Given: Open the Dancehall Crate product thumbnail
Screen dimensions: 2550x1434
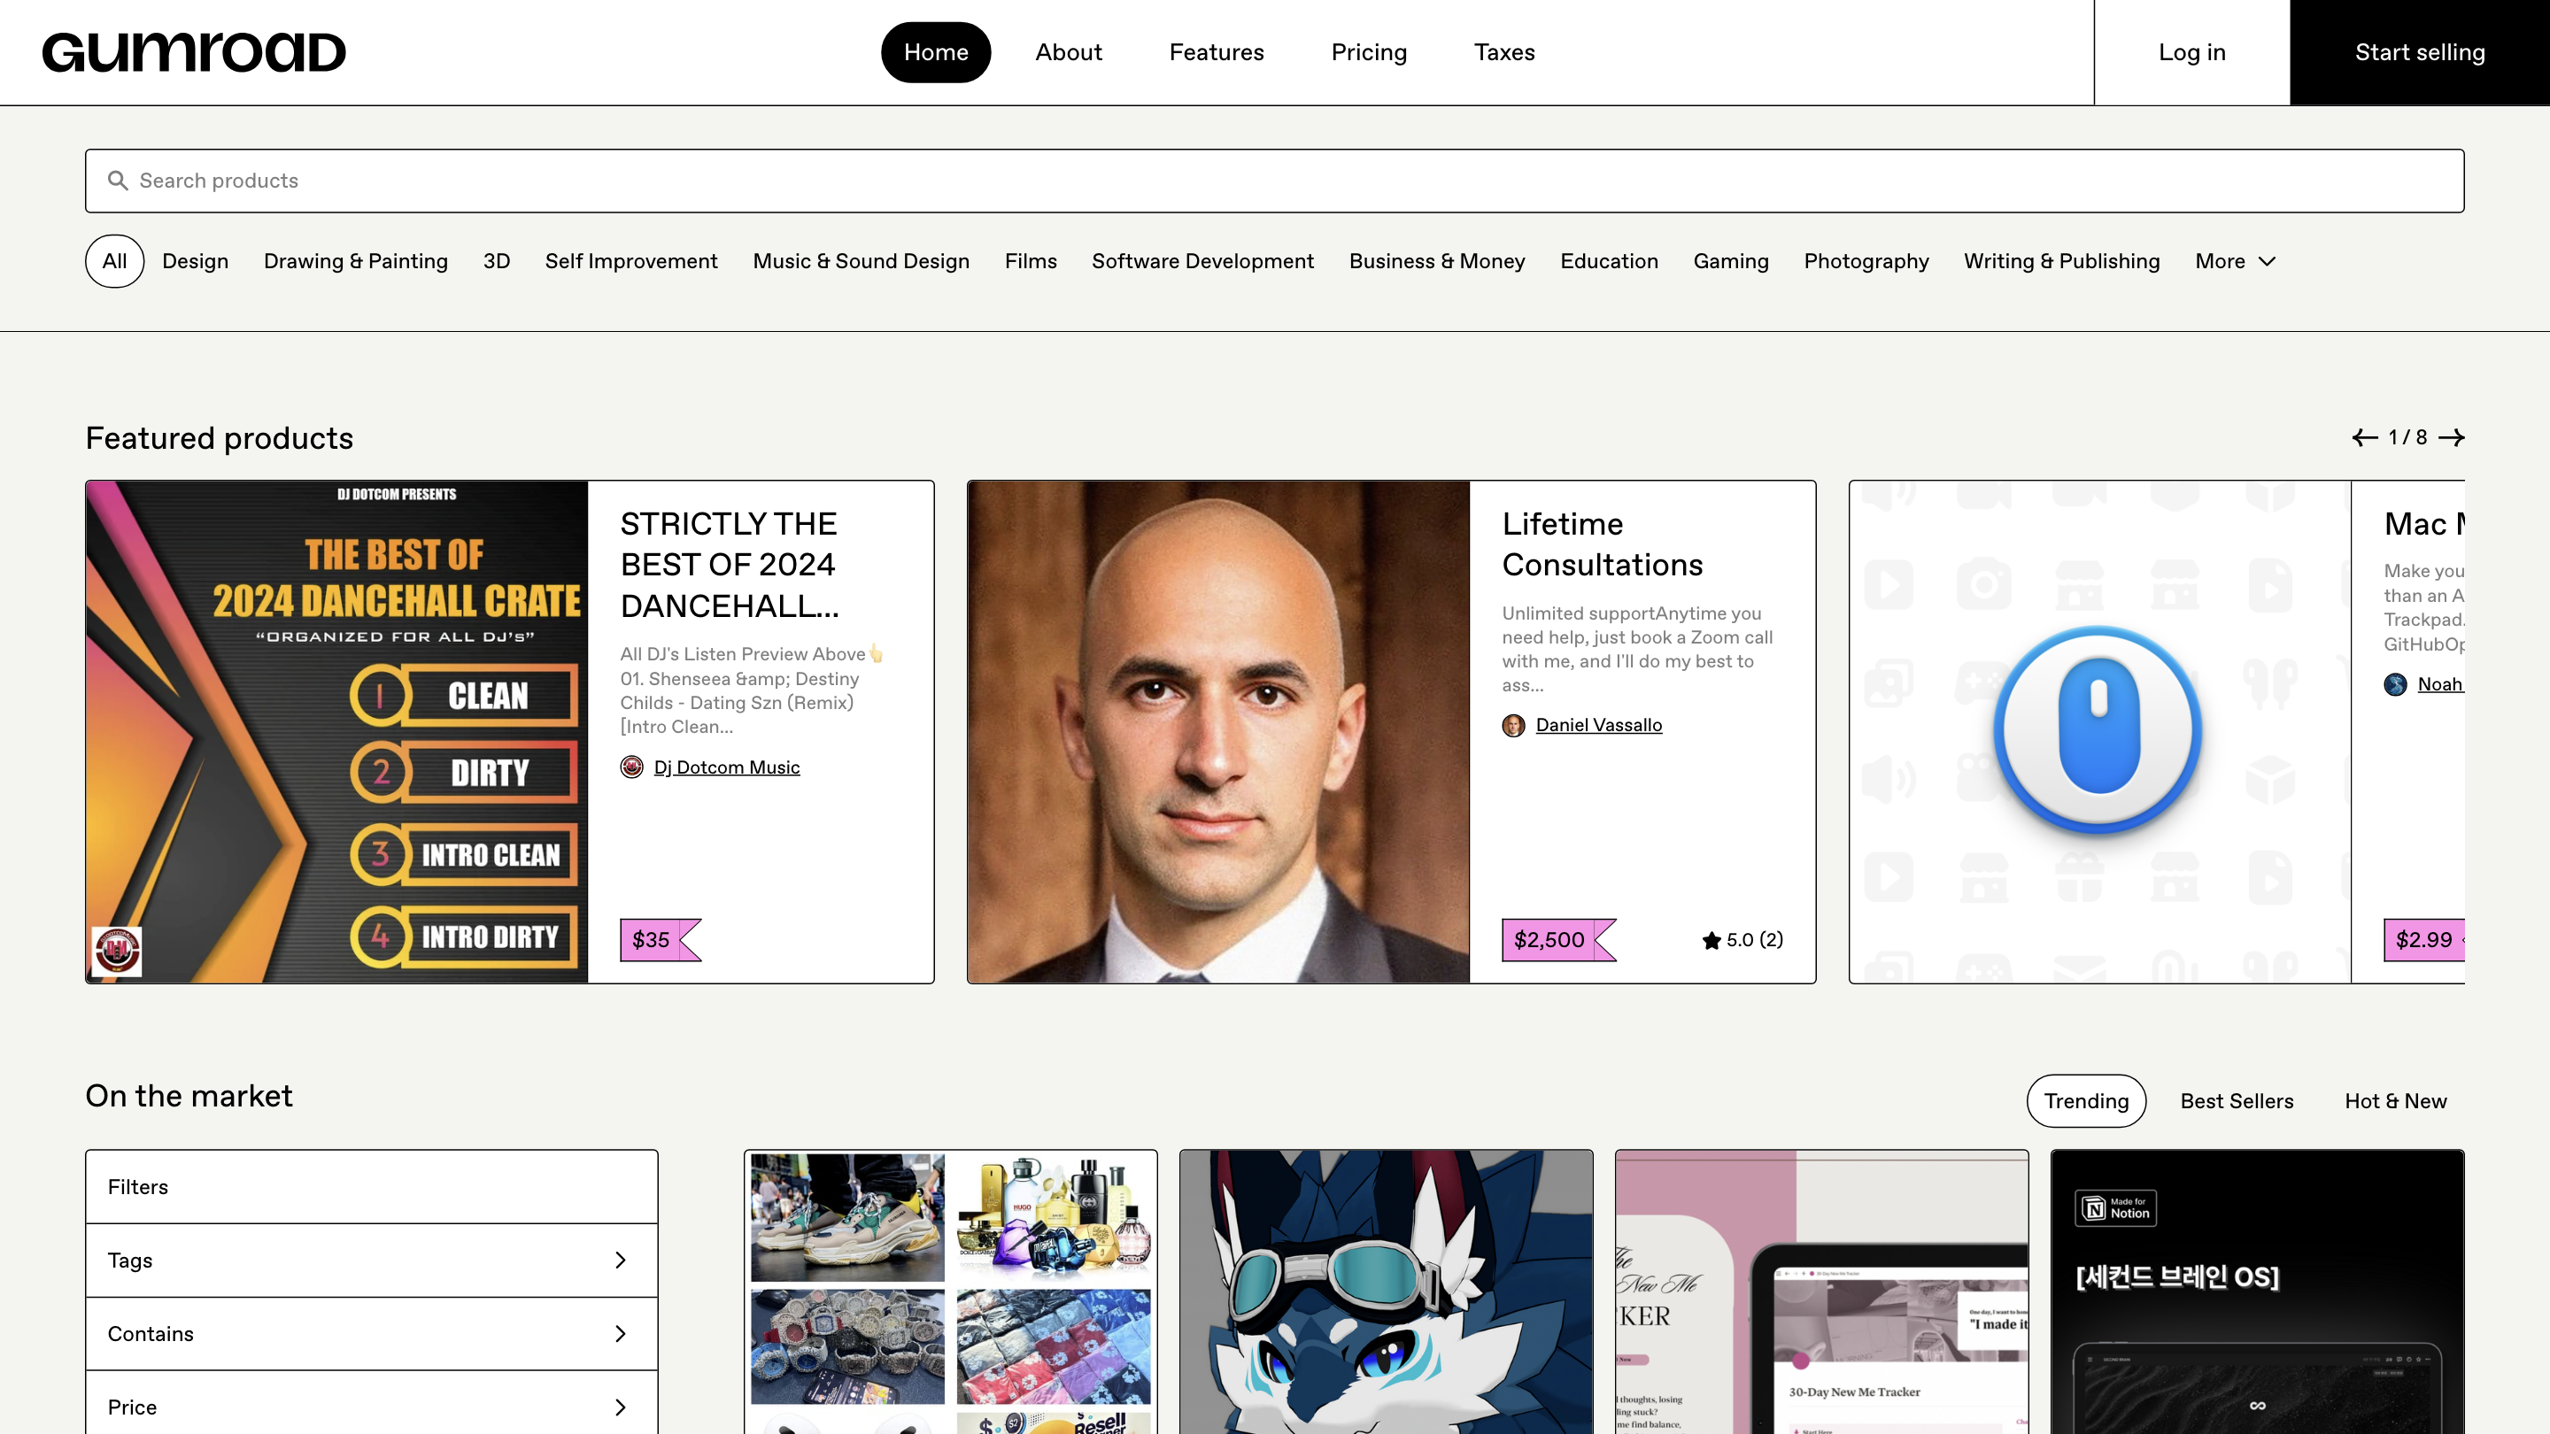Looking at the screenshot, I should pyautogui.click(x=336, y=731).
